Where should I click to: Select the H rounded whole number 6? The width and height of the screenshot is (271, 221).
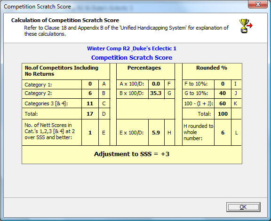[x=223, y=133]
